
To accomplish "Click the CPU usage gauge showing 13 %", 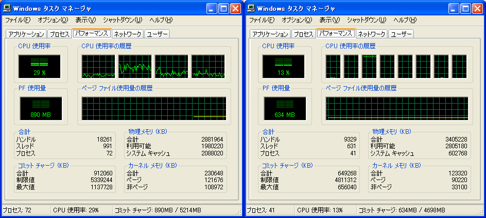I will tap(284, 66).
